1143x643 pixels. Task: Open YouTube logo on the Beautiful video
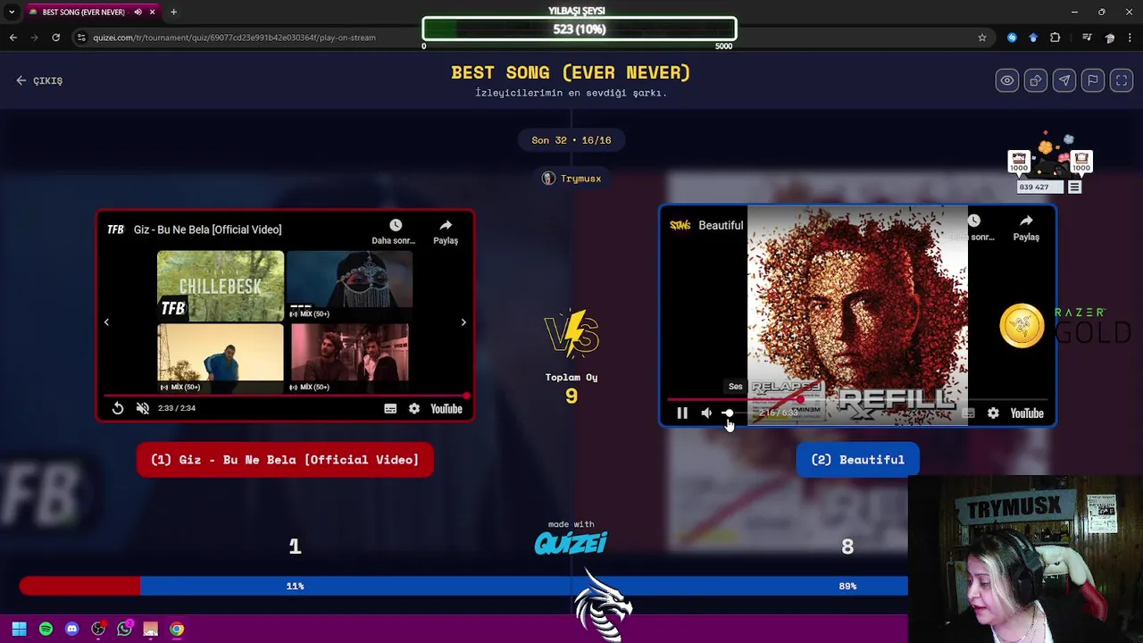pyautogui.click(x=1027, y=413)
